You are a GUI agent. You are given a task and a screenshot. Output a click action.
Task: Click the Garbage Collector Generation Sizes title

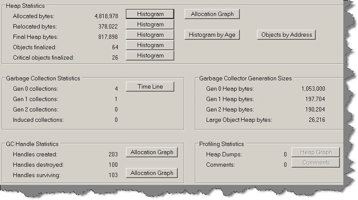pos(245,78)
